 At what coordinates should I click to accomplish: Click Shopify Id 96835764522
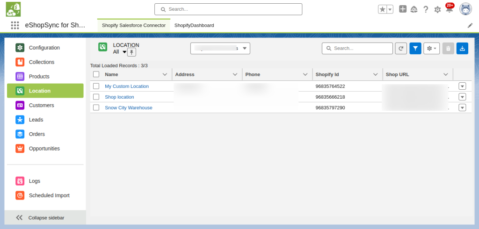[x=330, y=86]
